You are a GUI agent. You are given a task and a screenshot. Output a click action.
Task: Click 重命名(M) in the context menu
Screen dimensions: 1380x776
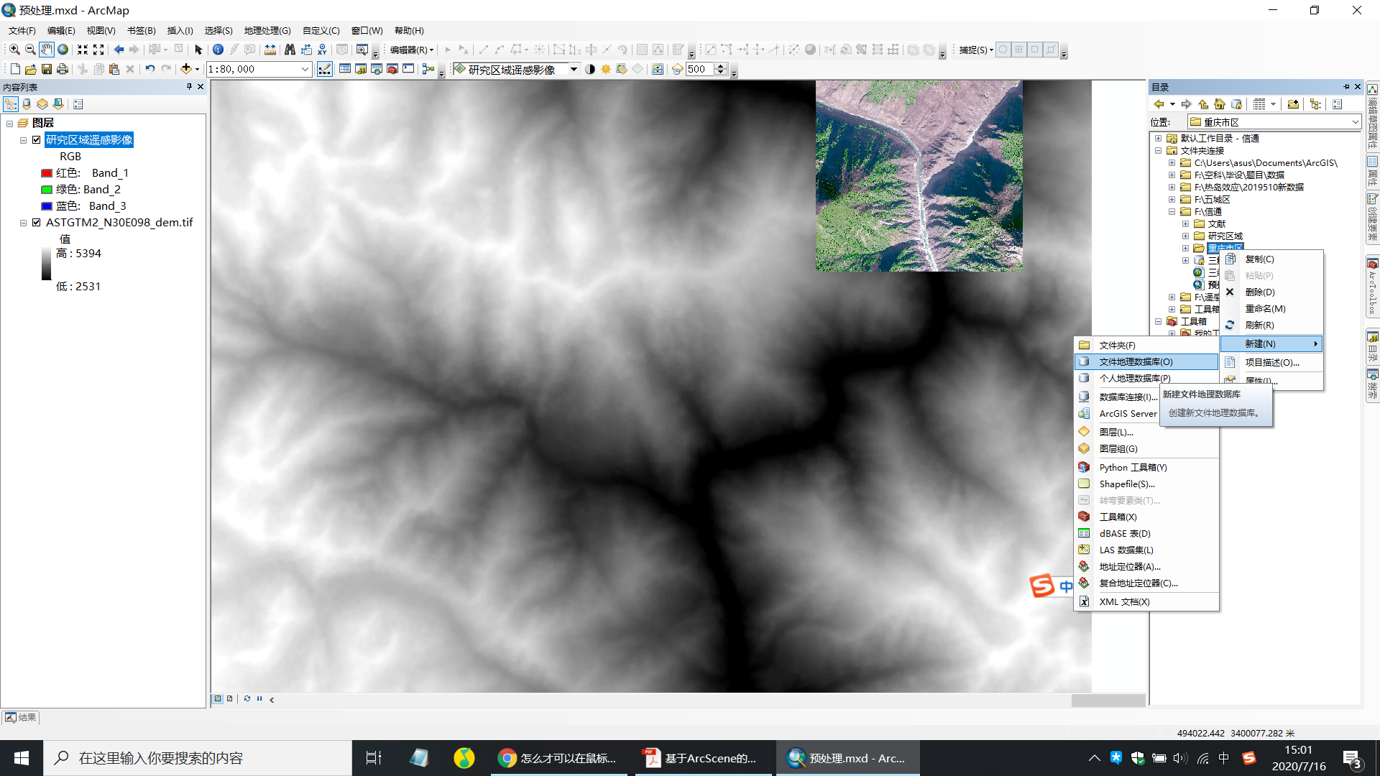(x=1265, y=308)
